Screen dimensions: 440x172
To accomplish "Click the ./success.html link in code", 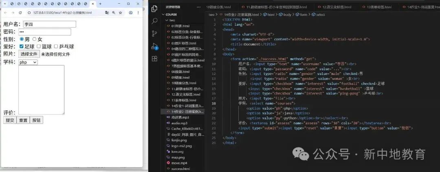I will tap(273, 59).
